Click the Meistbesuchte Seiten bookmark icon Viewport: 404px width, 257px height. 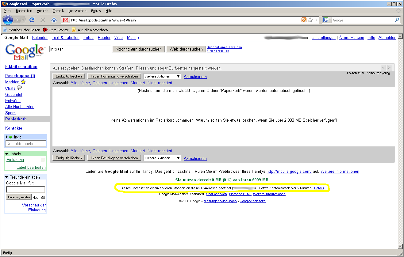5,30
